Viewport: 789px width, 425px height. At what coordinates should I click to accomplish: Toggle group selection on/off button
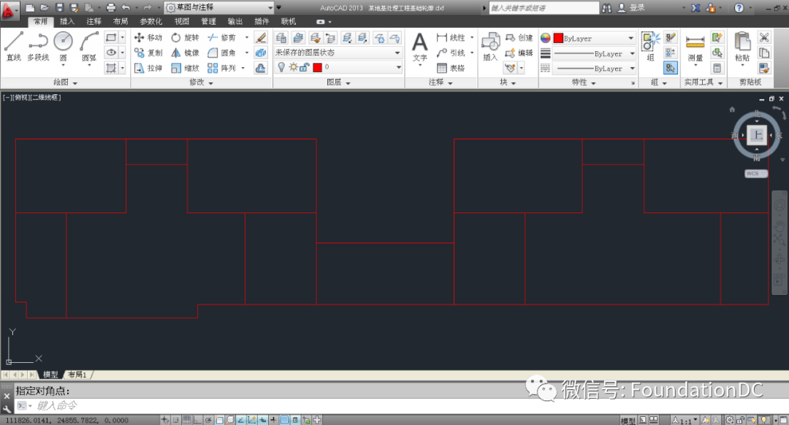click(x=670, y=68)
